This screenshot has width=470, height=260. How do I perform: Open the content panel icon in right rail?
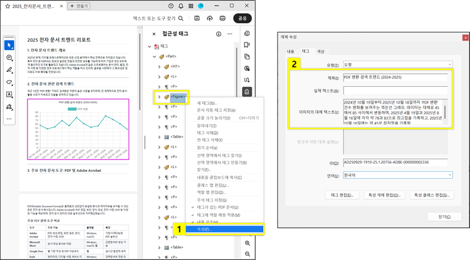[x=247, y=68]
